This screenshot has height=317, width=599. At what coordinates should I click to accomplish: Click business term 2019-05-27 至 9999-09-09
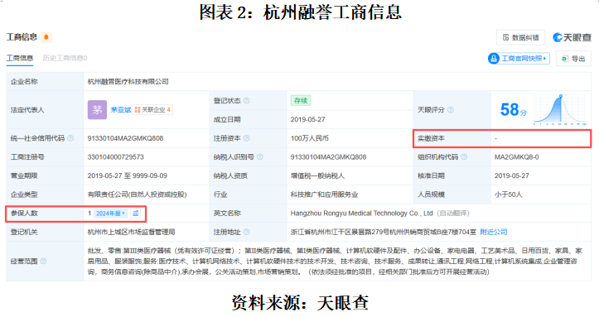pyautogui.click(x=128, y=175)
